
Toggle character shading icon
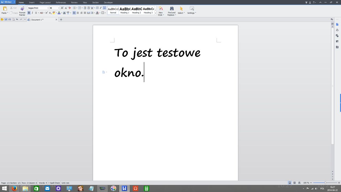(x=64, y=13)
